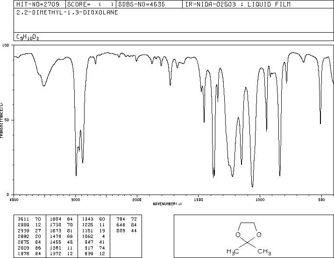The height and width of the screenshot is (258, 334).
Task: Click the transmittance value 4 beside 1062
Action: 104,236
